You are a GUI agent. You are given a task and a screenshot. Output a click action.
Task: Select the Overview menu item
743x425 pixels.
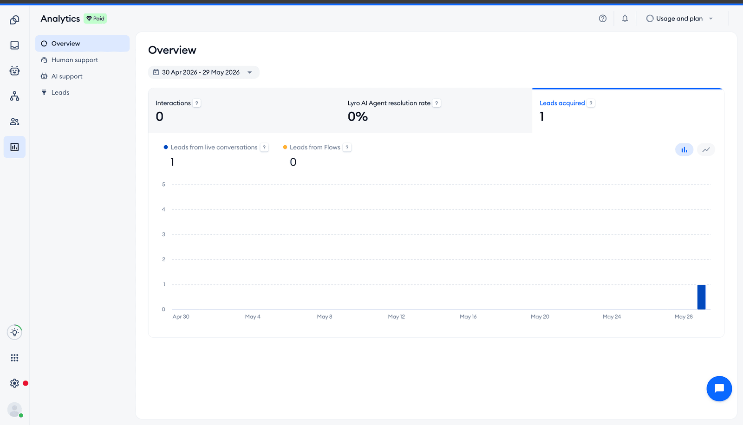[82, 44]
